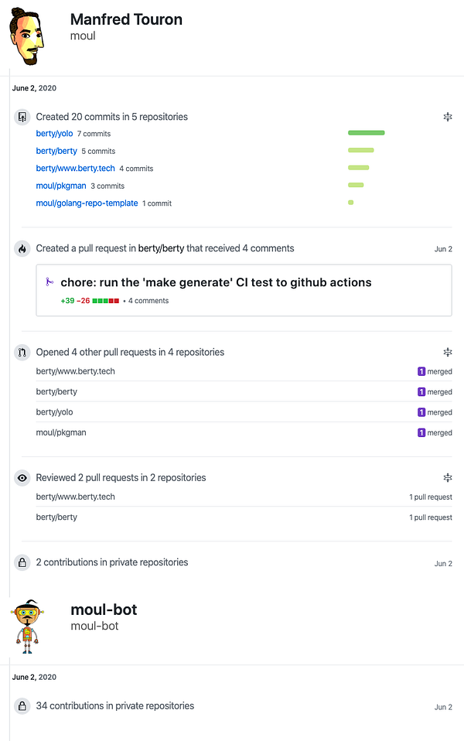The image size is (464, 741).
Task: Click the berty/yolo commits progress bar
Action: [x=366, y=133]
